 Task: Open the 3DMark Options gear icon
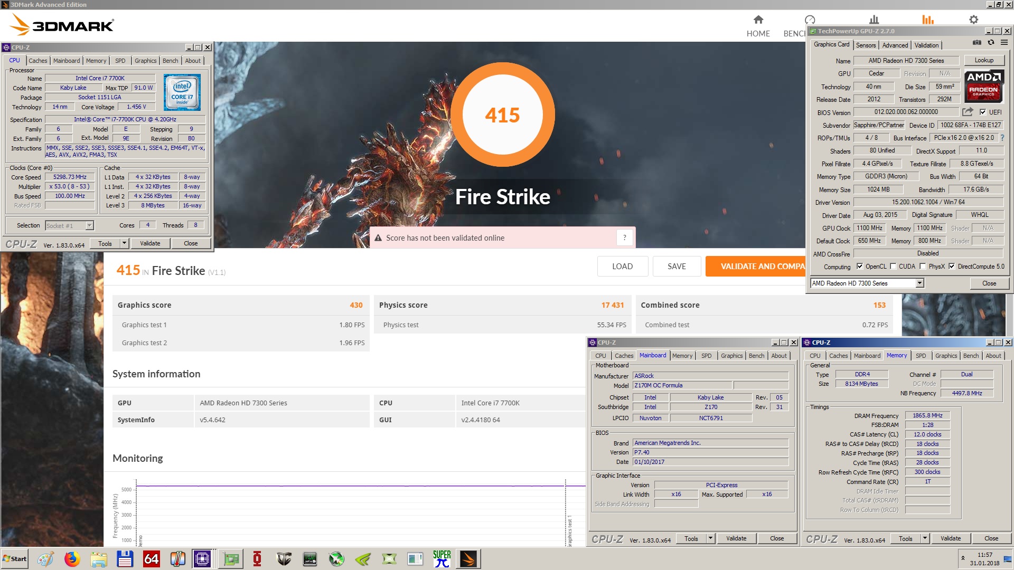pos(973,20)
